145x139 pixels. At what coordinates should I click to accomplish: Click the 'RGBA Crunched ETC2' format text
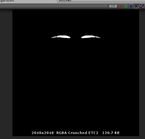(x=77, y=133)
